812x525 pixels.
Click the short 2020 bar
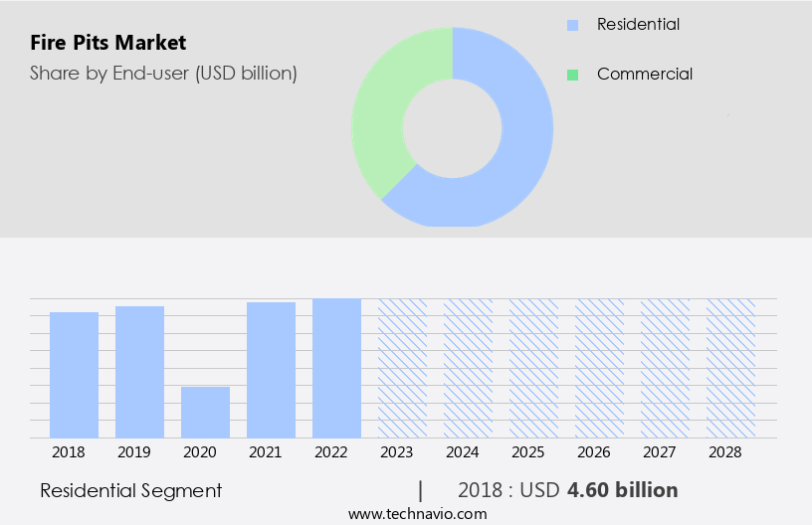[205, 412]
